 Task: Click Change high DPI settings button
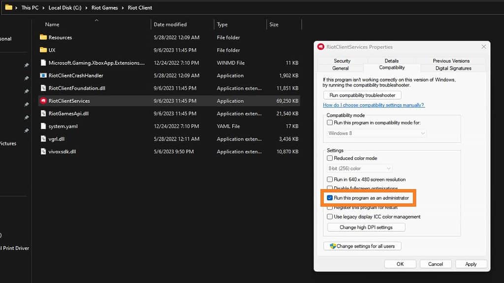tap(366, 227)
